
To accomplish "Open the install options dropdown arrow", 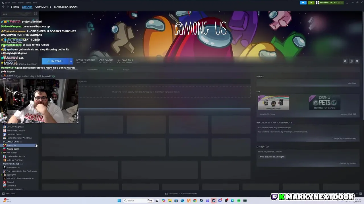I will pyautogui.click(x=71, y=61).
